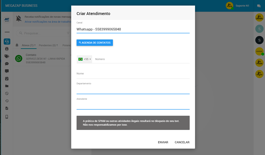Expand the Canal Whatsapp channel selector
The height and width of the screenshot is (155, 265).
(133, 29)
